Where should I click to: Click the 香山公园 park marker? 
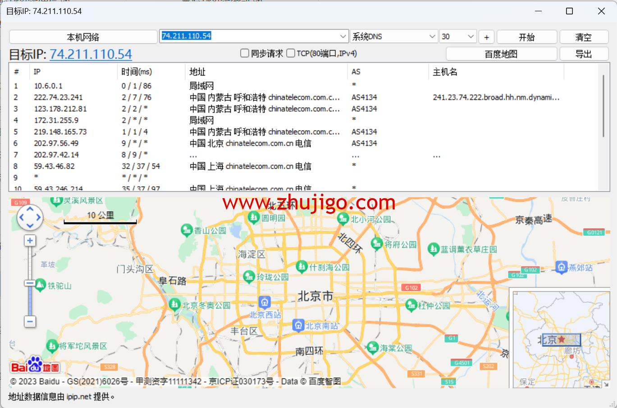(x=187, y=230)
